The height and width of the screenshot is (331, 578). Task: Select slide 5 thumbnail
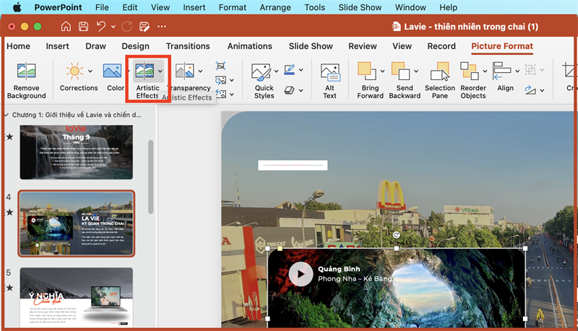pos(76,295)
